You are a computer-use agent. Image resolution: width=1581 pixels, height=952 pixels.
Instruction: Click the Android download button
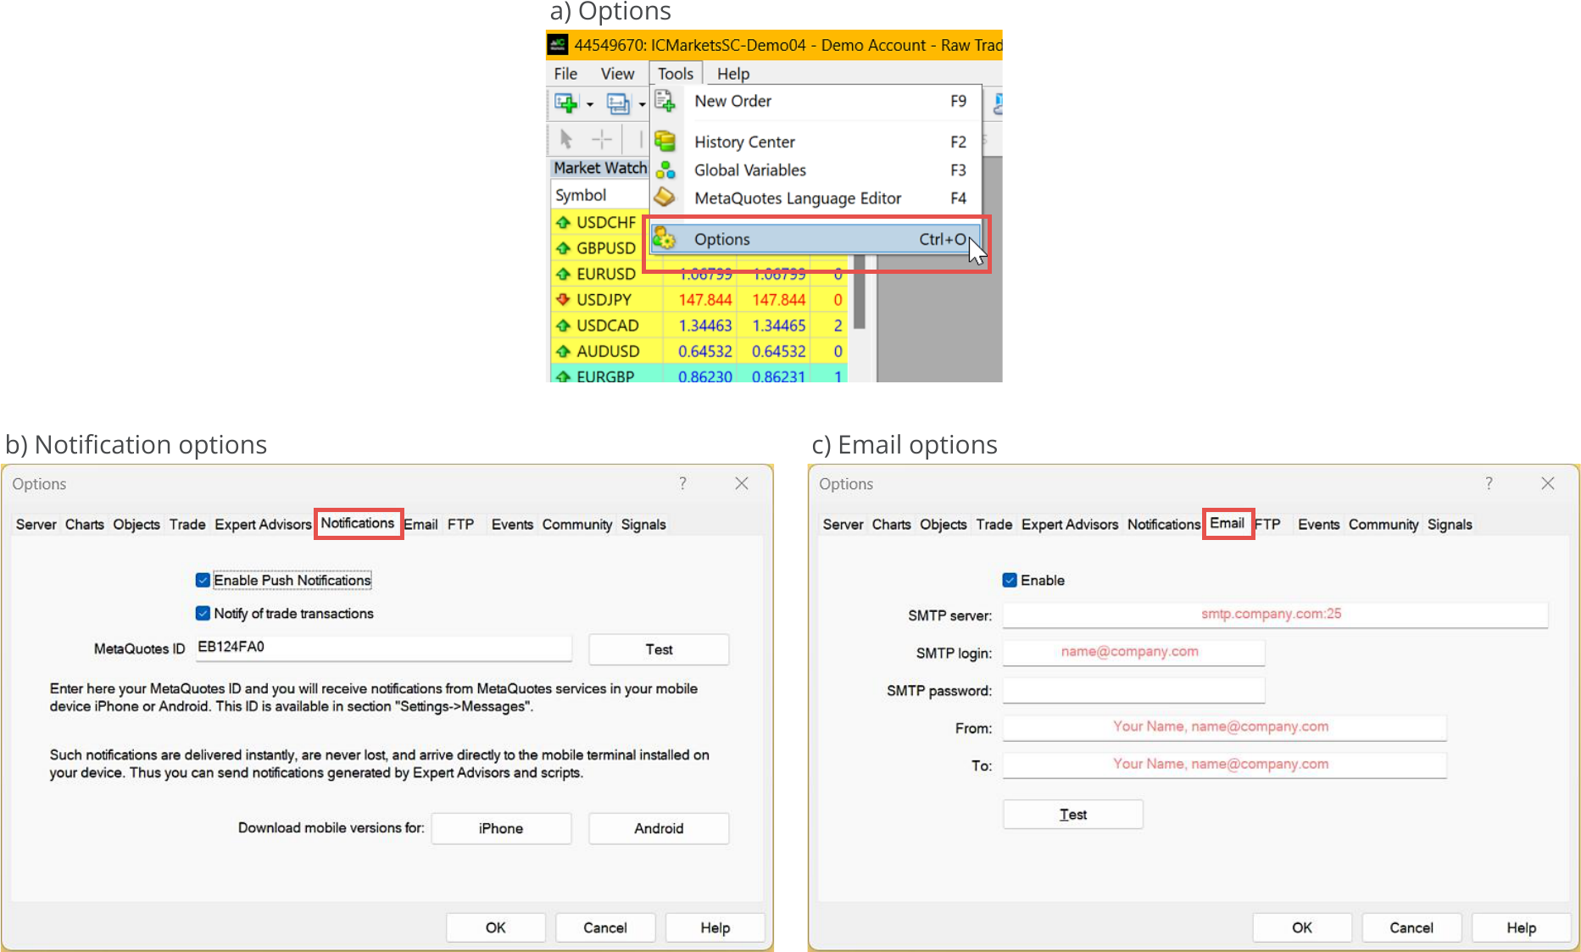pos(659,828)
